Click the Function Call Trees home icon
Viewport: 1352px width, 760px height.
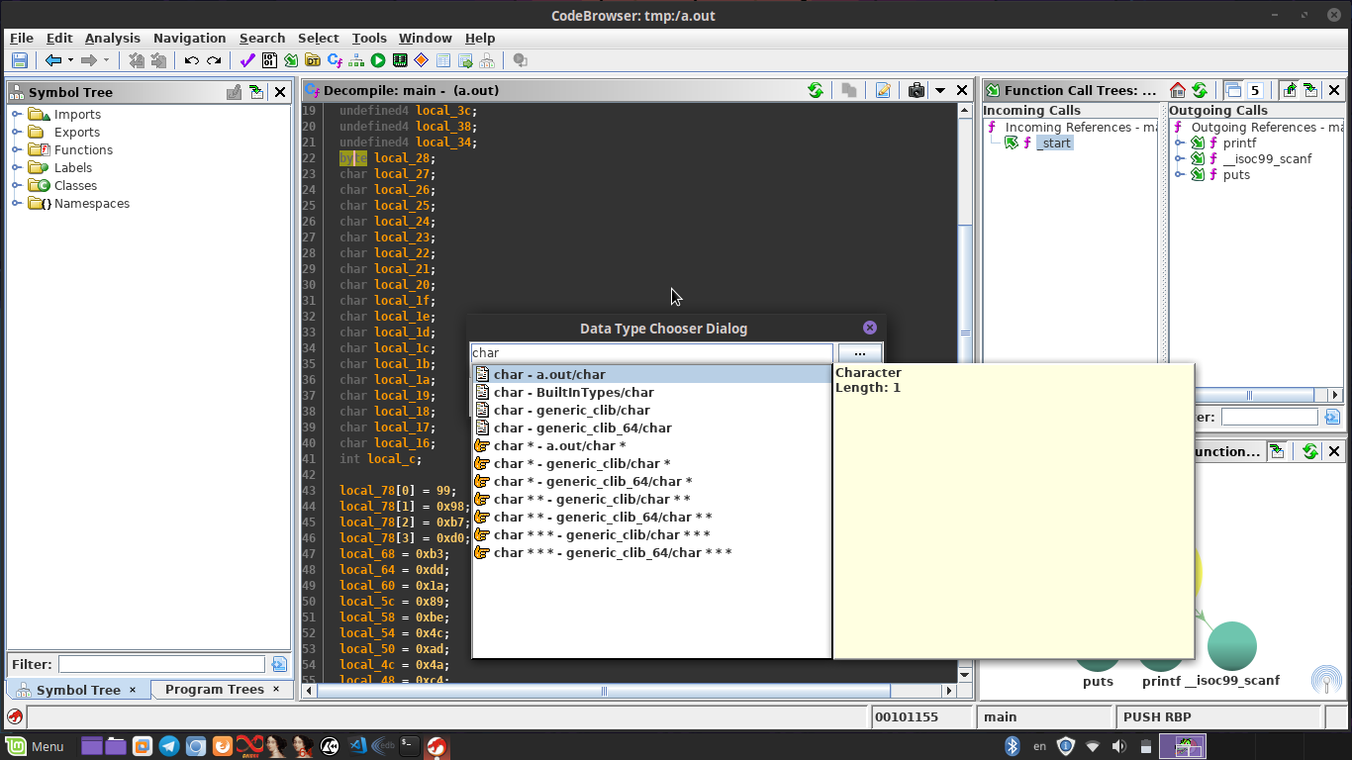point(1178,90)
